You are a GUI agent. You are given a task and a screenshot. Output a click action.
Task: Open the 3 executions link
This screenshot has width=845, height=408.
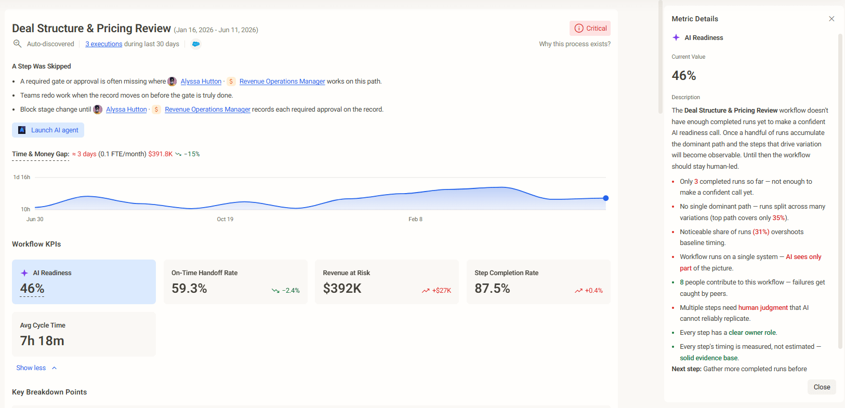pos(104,44)
